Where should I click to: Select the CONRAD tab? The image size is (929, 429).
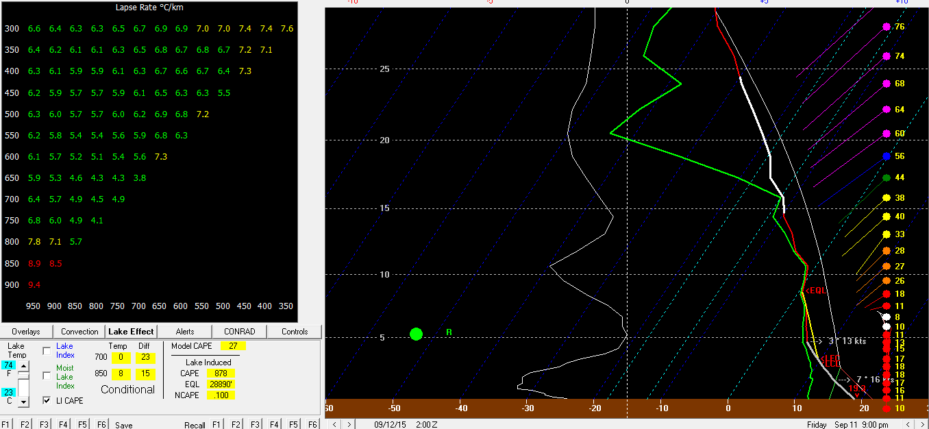point(240,332)
